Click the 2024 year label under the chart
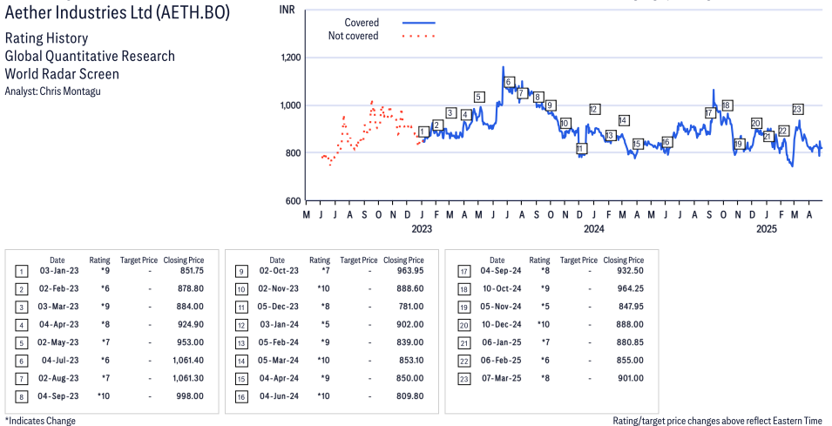 coord(594,228)
